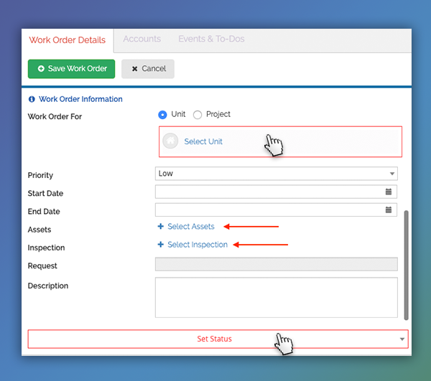Click the Select Unit link

tap(203, 141)
